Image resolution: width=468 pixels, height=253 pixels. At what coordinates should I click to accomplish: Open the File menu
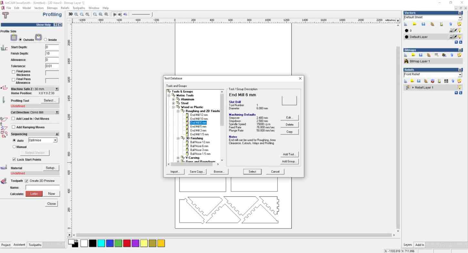9,8
